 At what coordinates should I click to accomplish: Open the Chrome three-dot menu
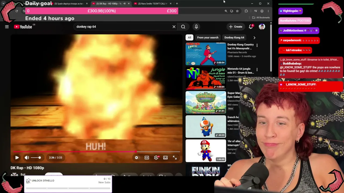point(268,11)
